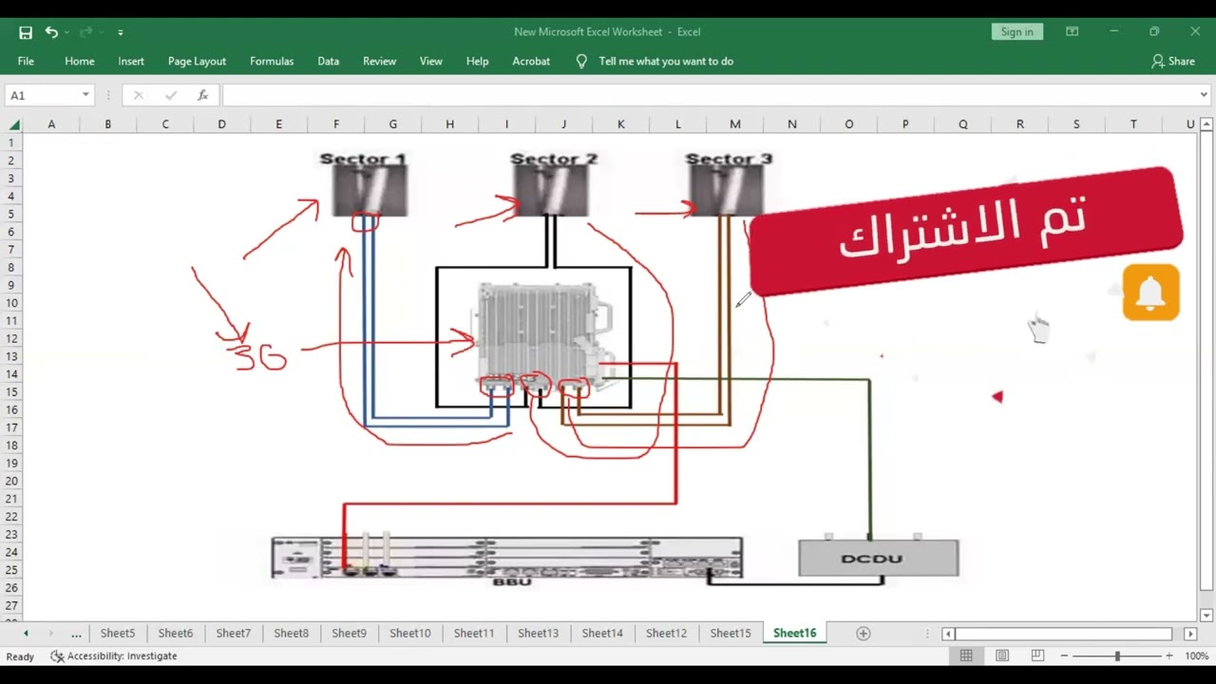1216x684 pixels.
Task: Select the Sector 3 antenna image
Action: click(x=728, y=190)
